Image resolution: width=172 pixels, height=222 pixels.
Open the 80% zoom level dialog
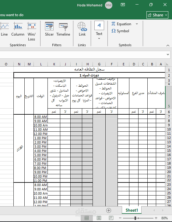[x=164, y=218]
